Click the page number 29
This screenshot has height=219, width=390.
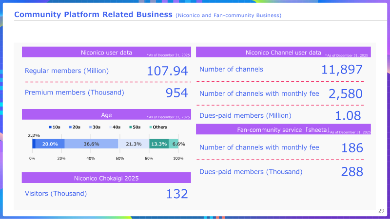381,211
